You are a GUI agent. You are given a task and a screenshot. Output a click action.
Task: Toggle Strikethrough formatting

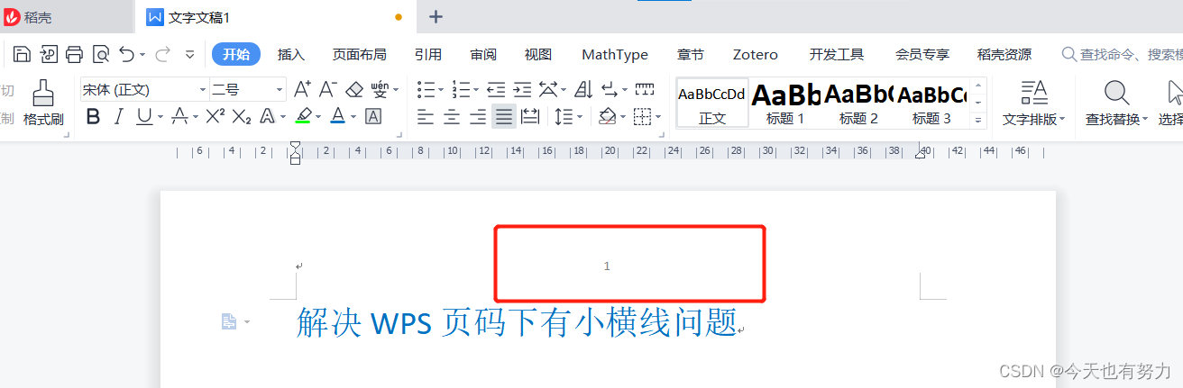[x=179, y=116]
